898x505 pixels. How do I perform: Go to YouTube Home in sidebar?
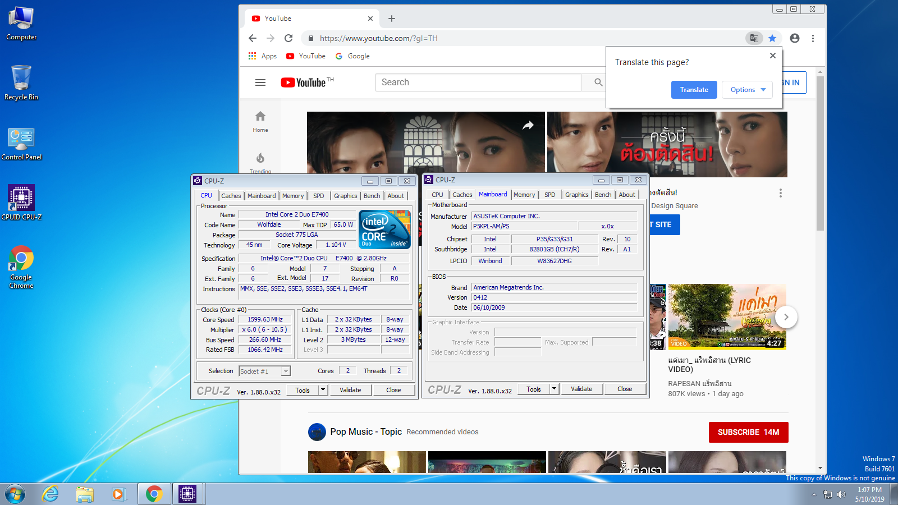pos(260,121)
